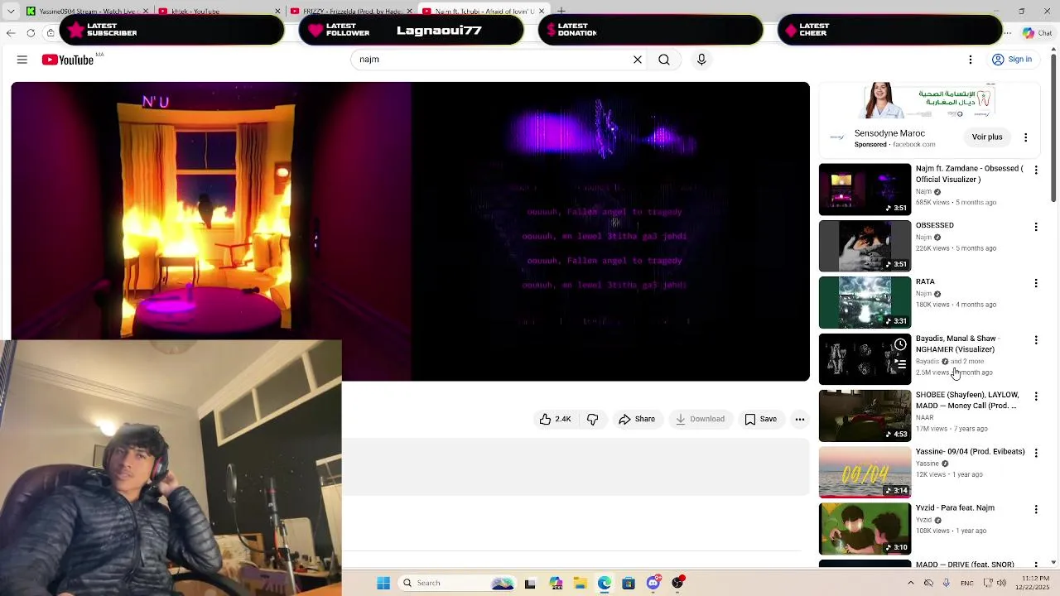Go back in browser history

point(11,33)
